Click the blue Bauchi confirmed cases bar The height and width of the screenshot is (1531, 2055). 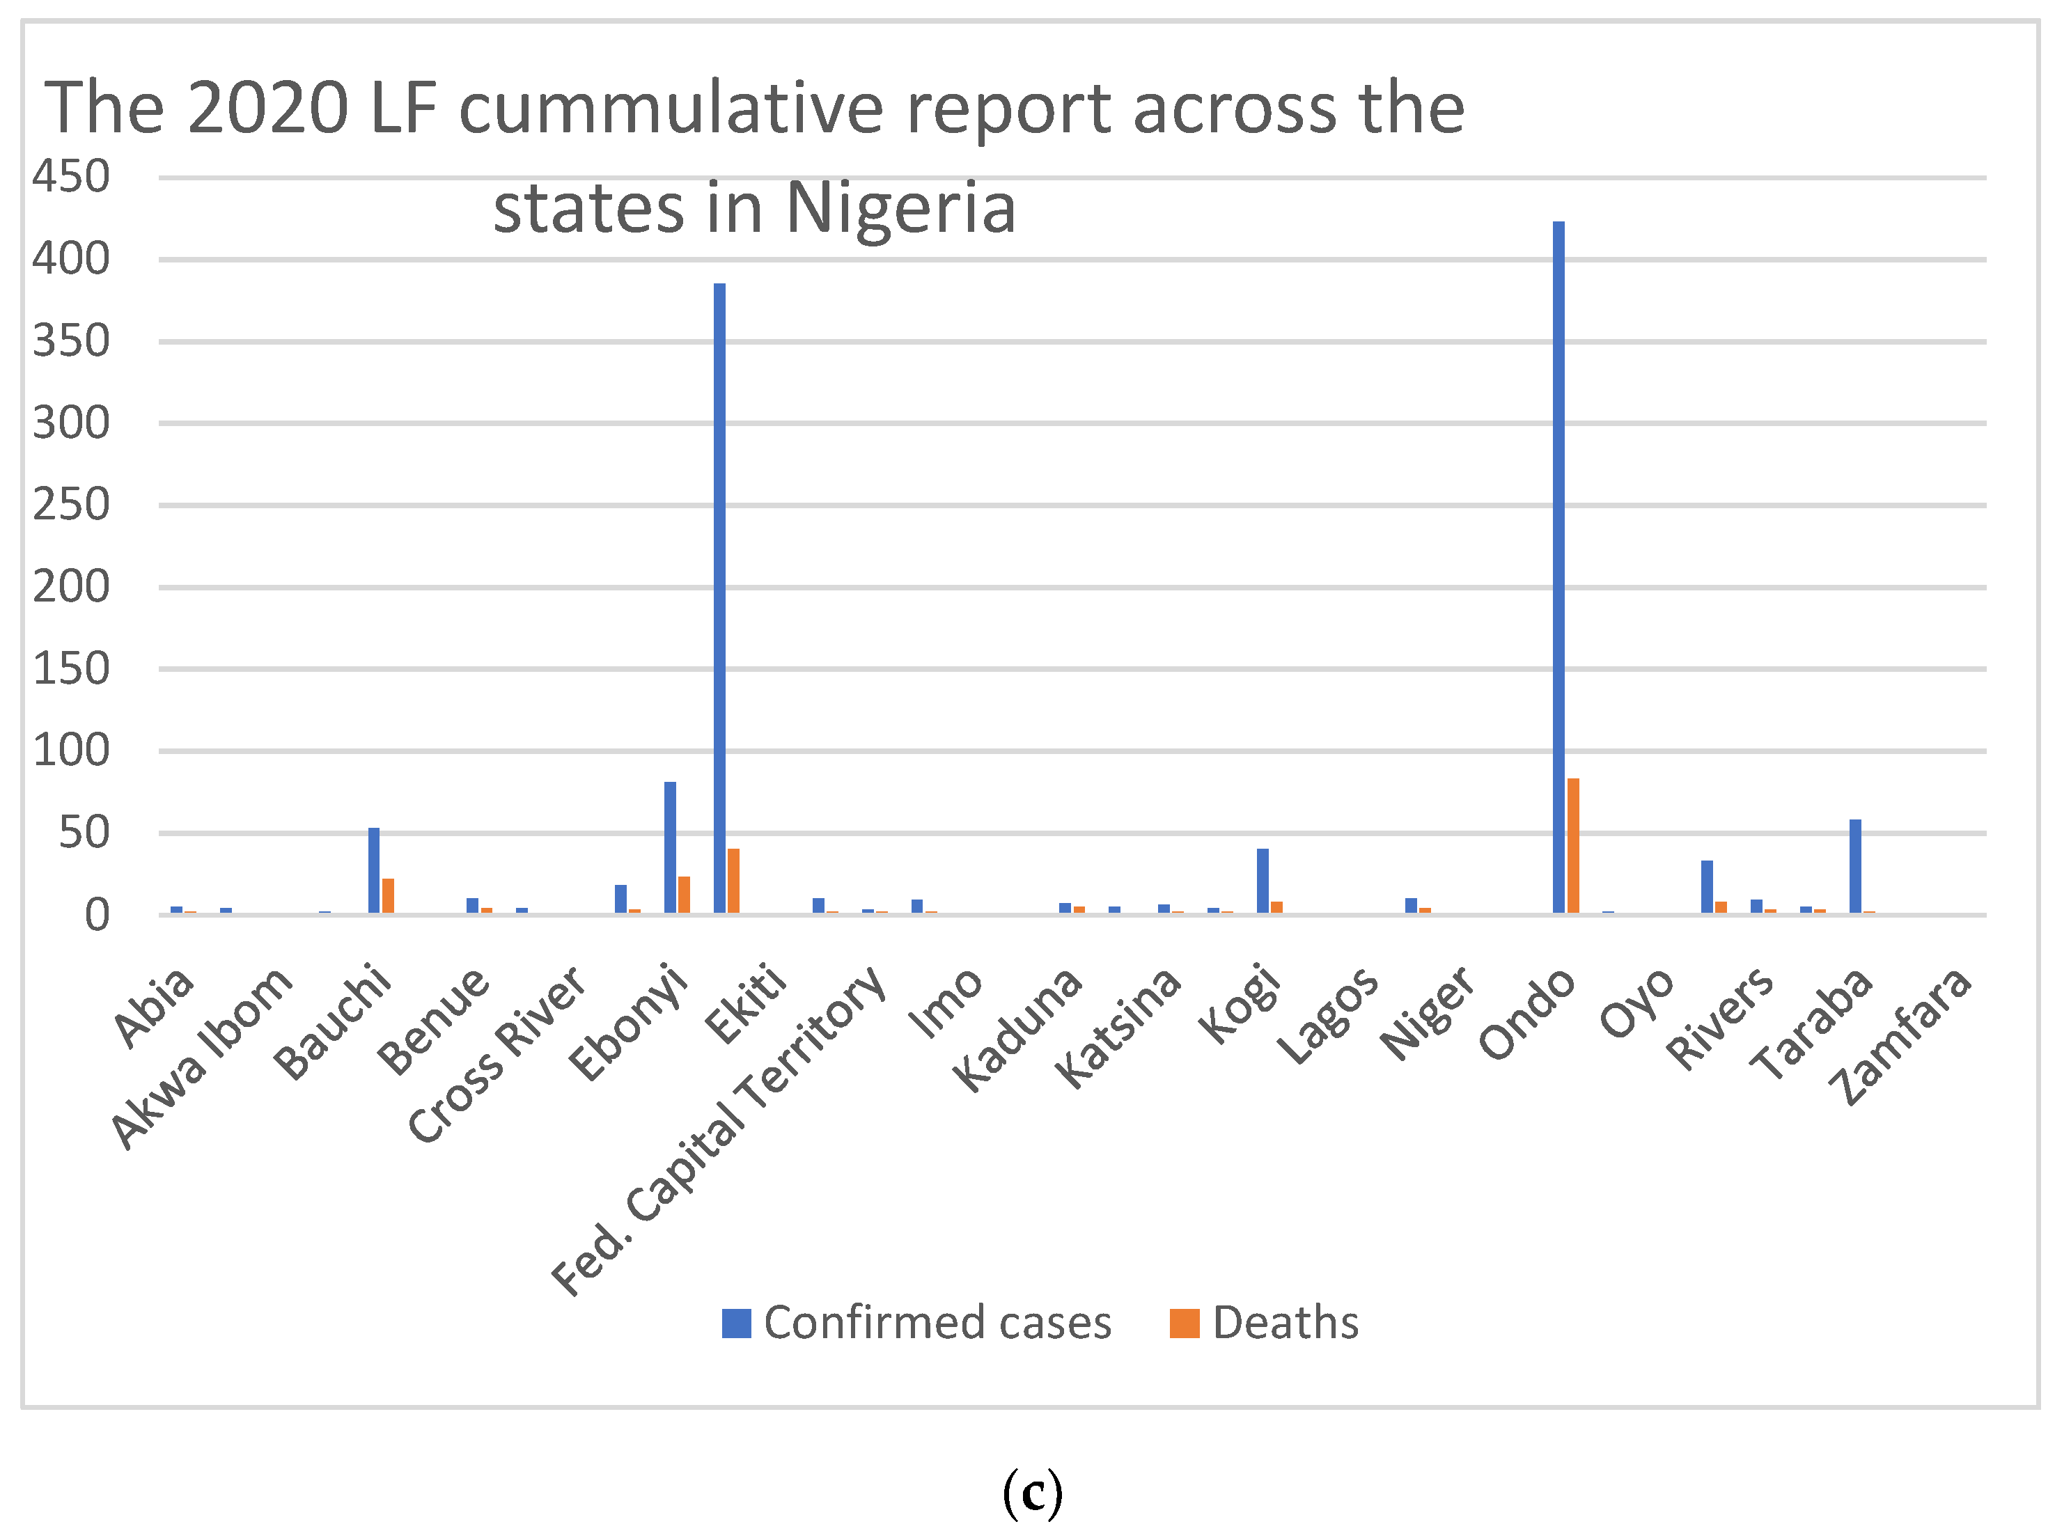(x=373, y=870)
